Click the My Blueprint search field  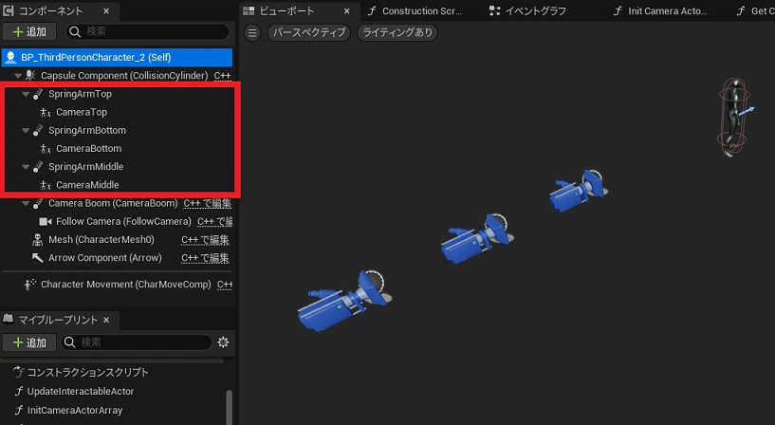137,342
